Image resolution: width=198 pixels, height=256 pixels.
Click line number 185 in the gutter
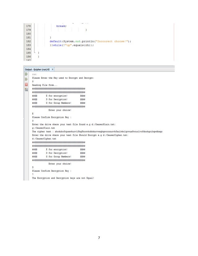(29, 53)
